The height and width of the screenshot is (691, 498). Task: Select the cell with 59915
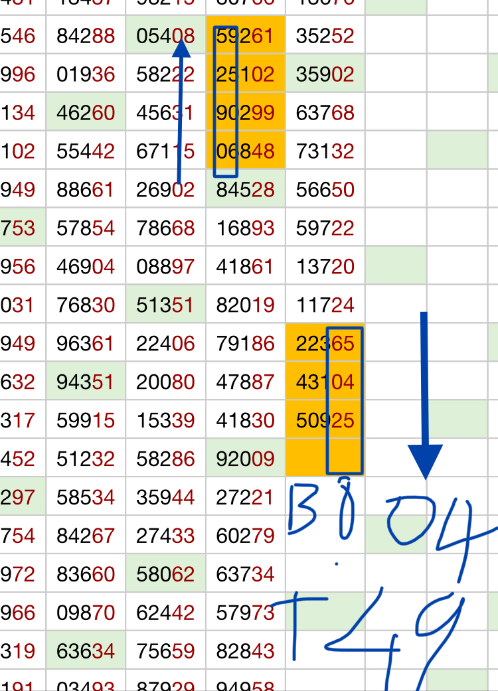pyautogui.click(x=86, y=419)
